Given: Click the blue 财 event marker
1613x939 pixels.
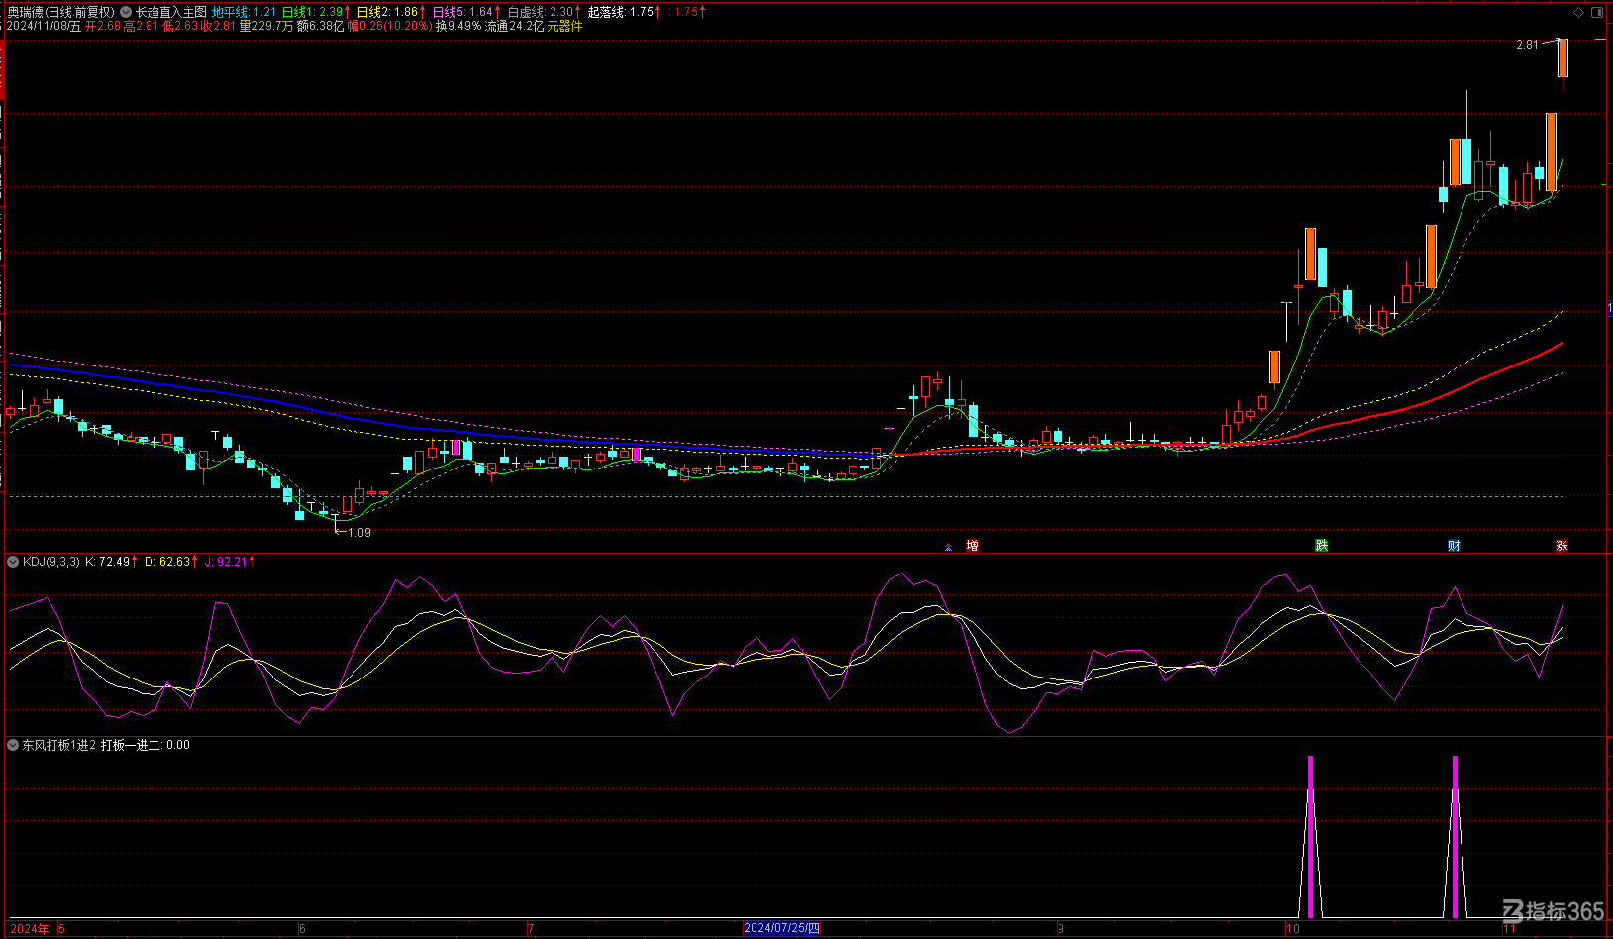Looking at the screenshot, I should (x=1453, y=546).
